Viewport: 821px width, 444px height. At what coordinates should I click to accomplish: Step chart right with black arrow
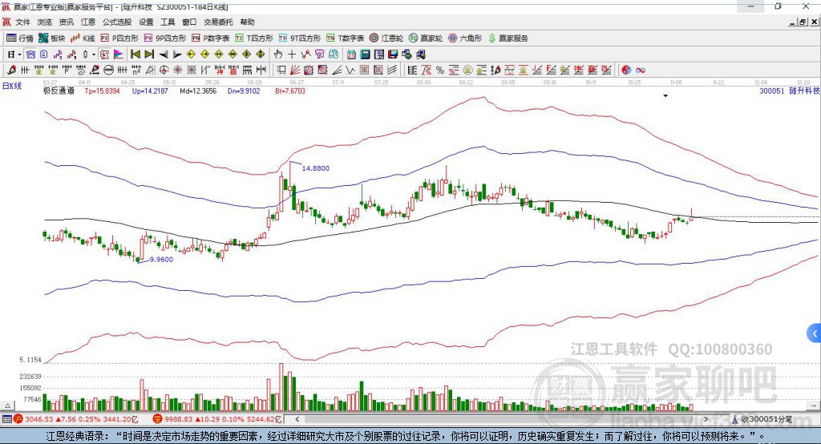[177, 54]
